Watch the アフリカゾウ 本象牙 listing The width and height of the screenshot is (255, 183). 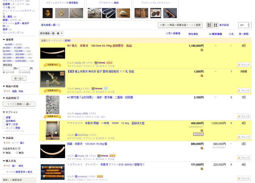244,137
